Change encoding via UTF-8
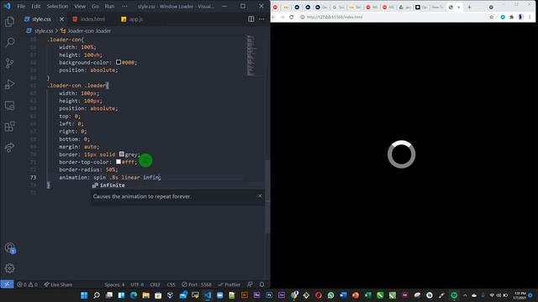The image size is (538, 302). tap(137, 284)
